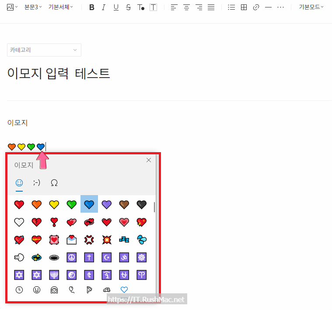
Task: Insert the revolving hearts emoji
Action: coord(89,222)
